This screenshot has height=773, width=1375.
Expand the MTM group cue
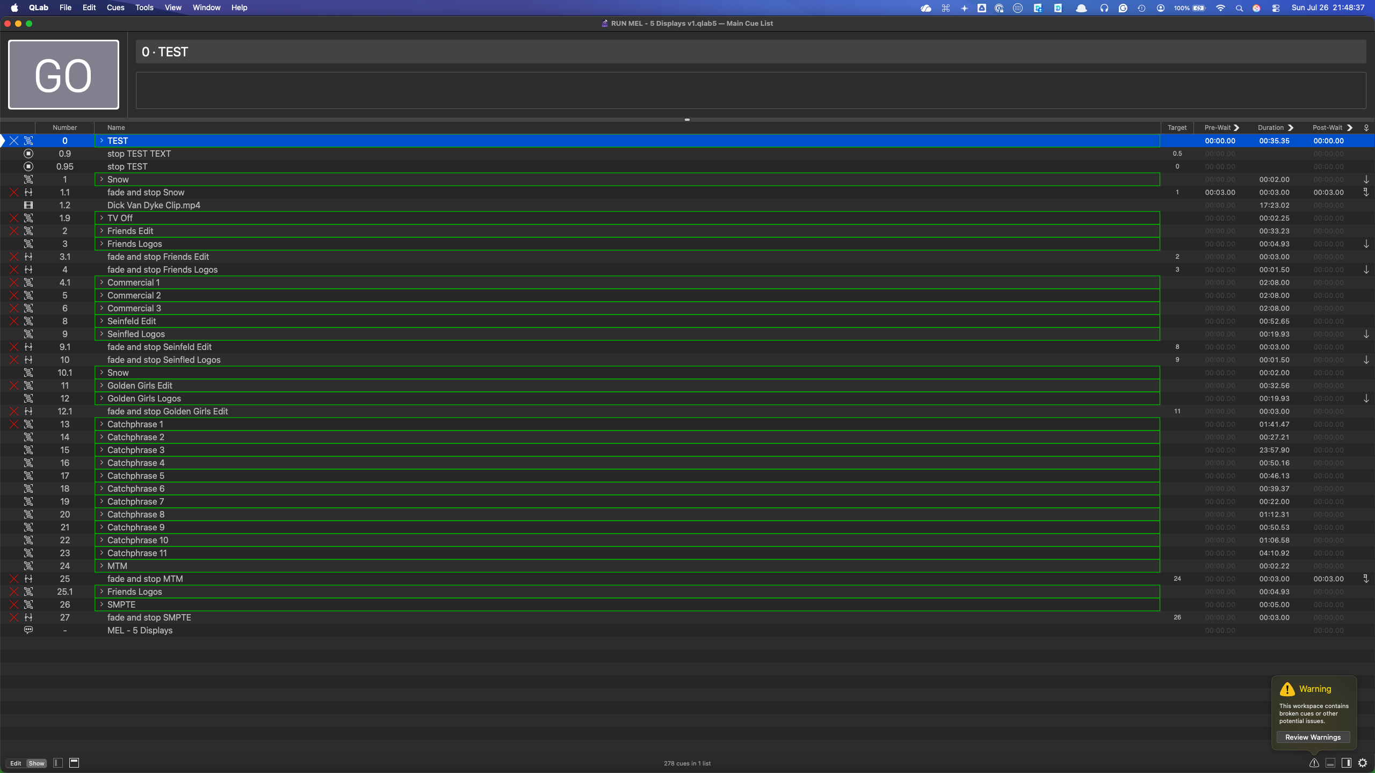click(102, 566)
